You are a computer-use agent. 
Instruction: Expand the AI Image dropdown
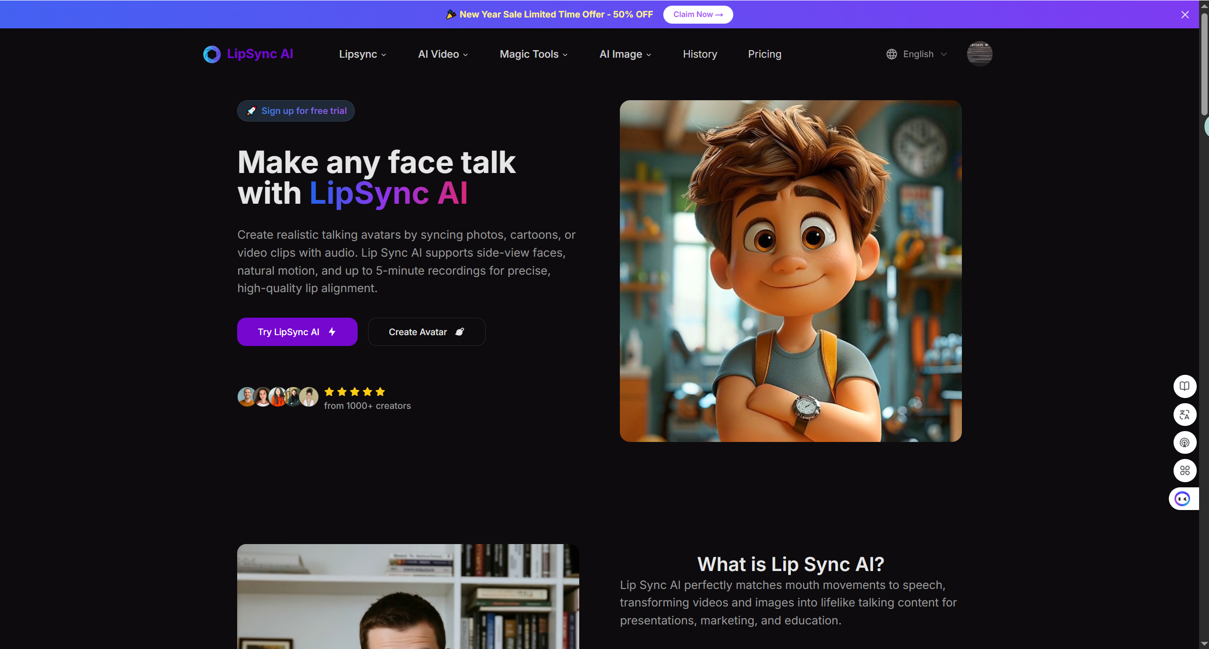[x=624, y=54]
